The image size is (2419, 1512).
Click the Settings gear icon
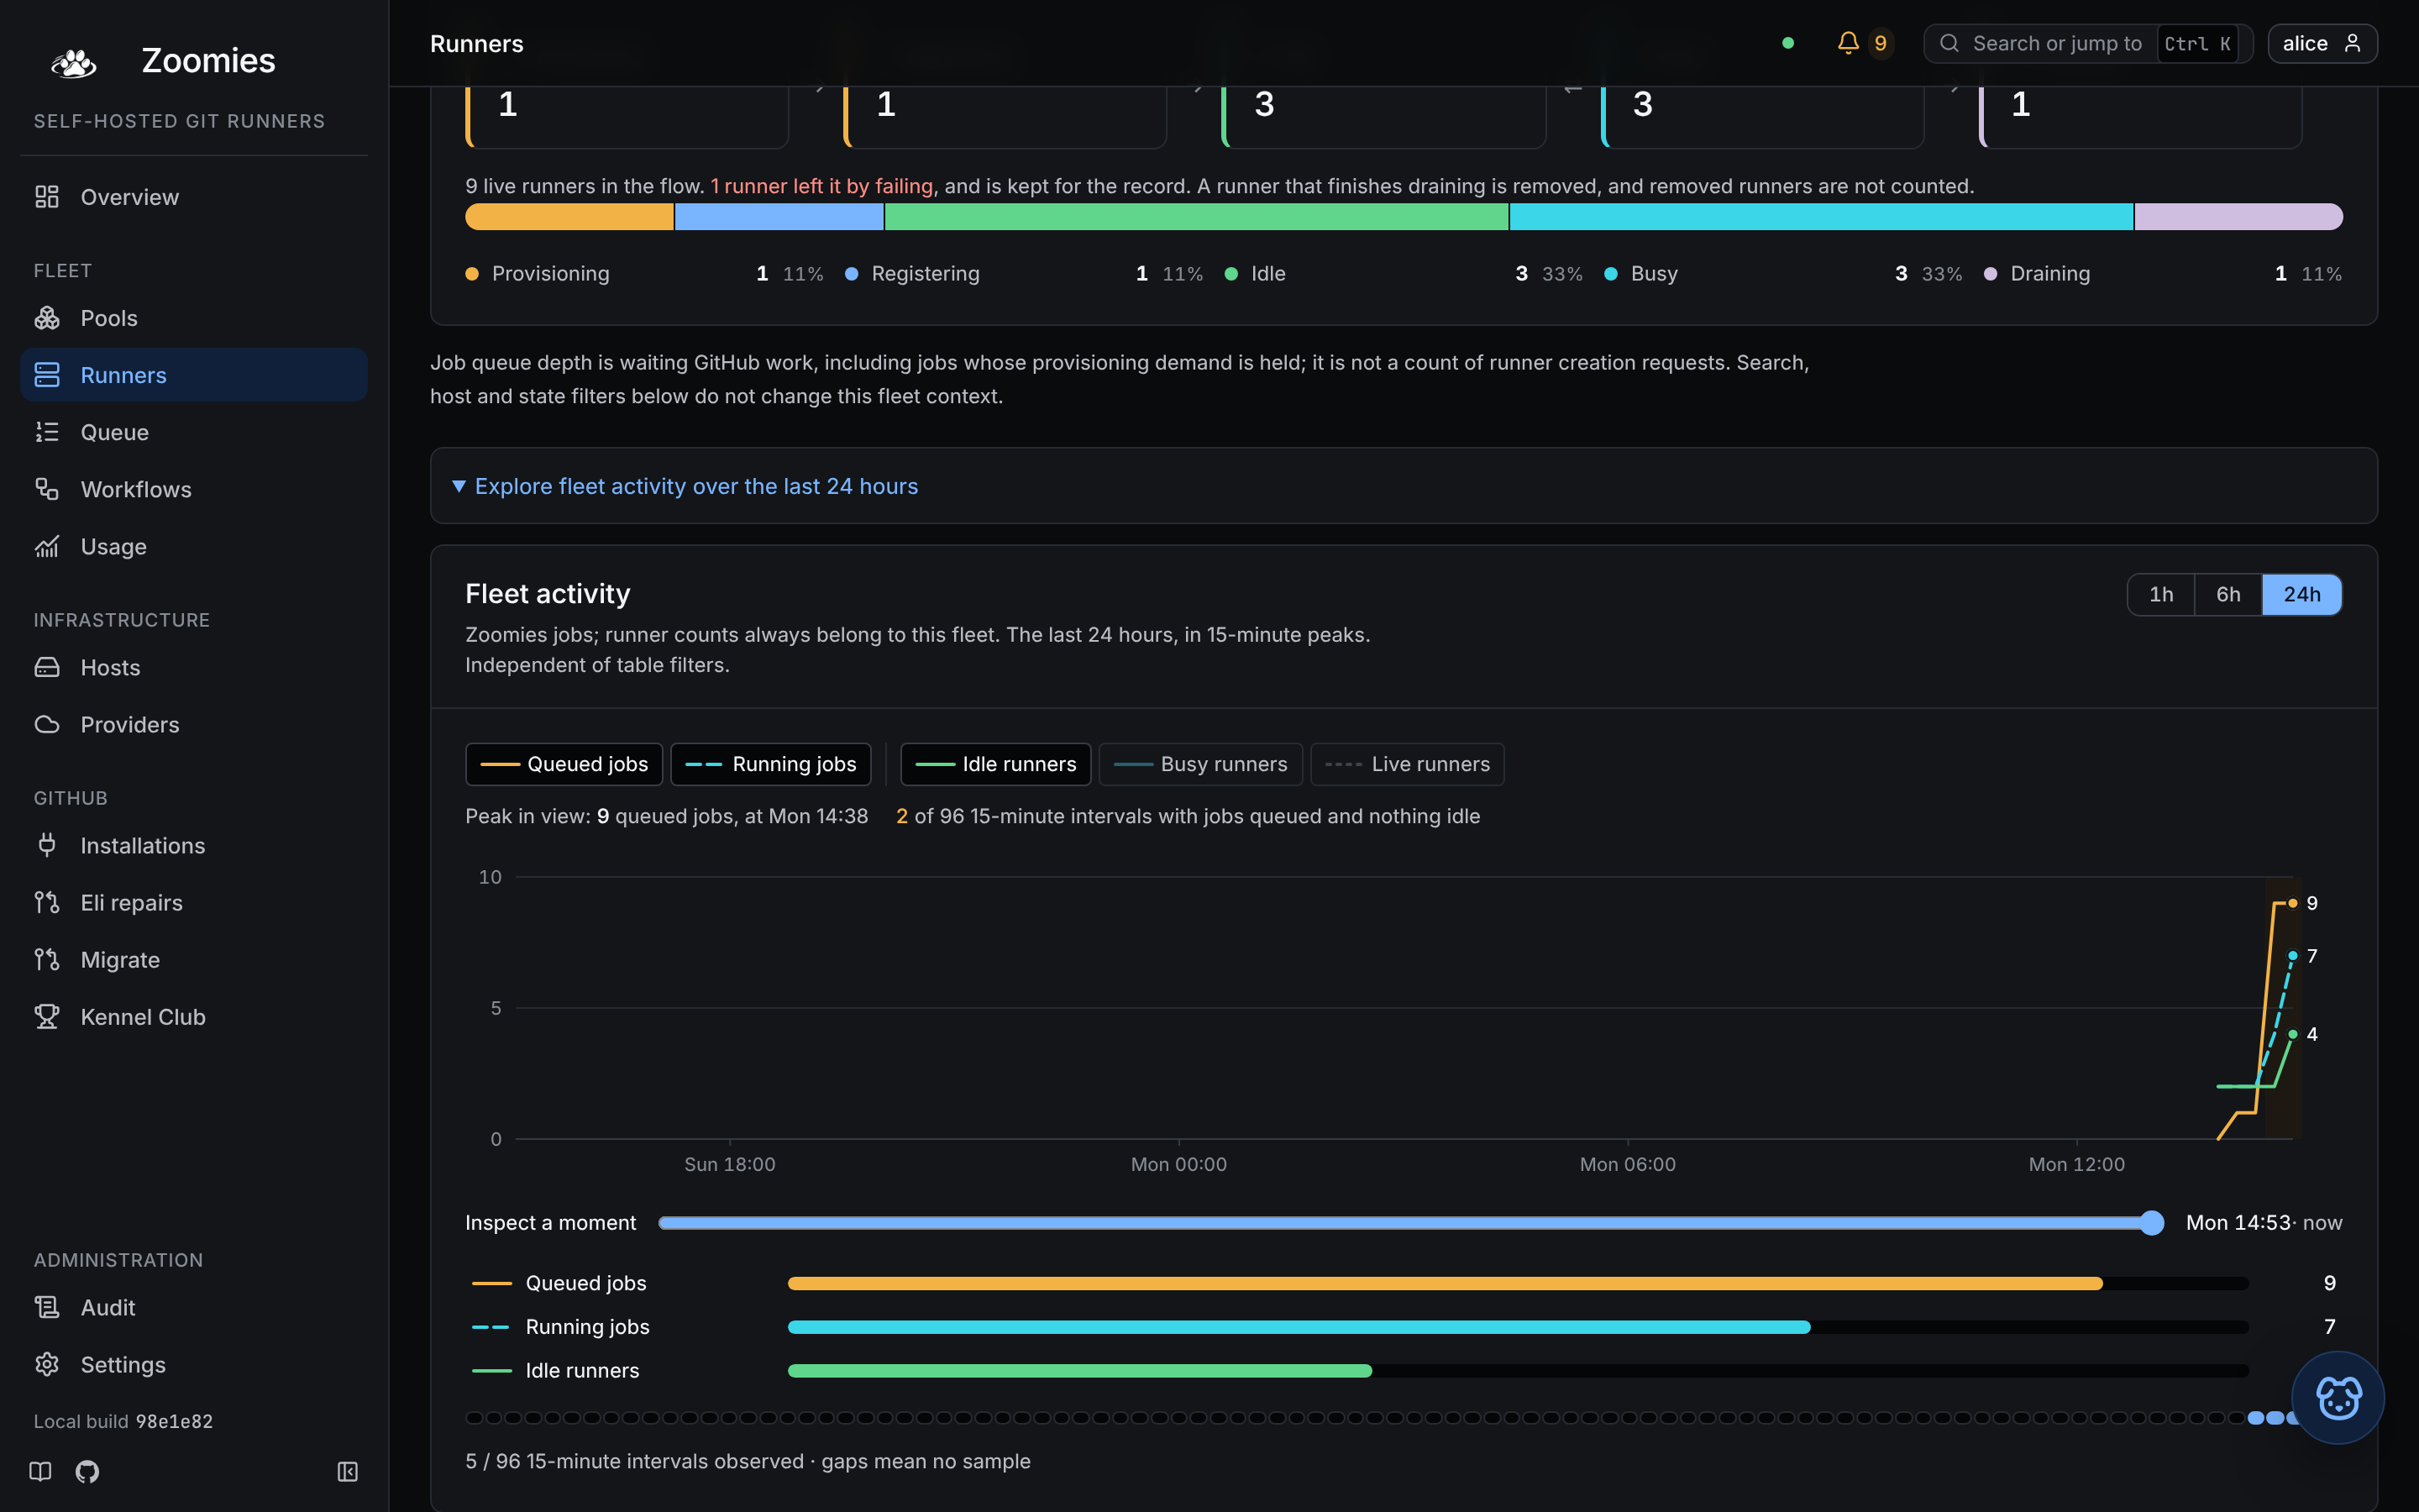coord(47,1364)
